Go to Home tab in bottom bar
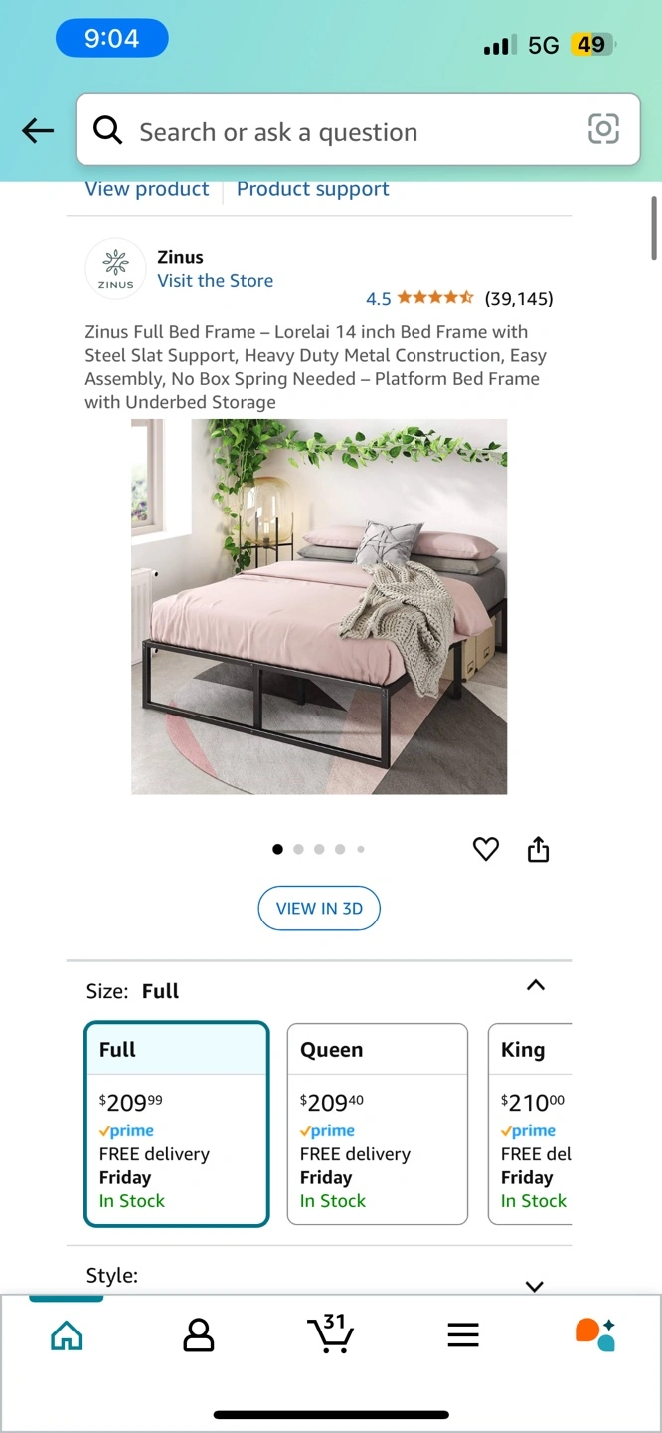The height and width of the screenshot is (1433, 662). tap(67, 1334)
